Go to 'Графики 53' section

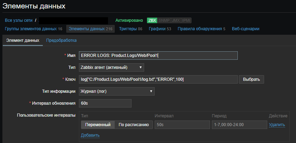(x=160, y=29)
